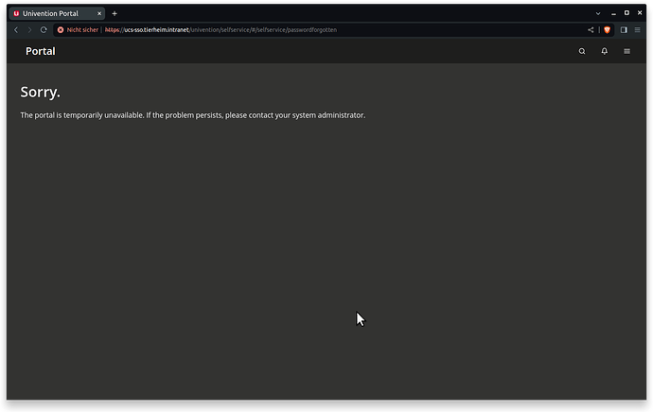Select the Univention Portal tab

pyautogui.click(x=58, y=14)
